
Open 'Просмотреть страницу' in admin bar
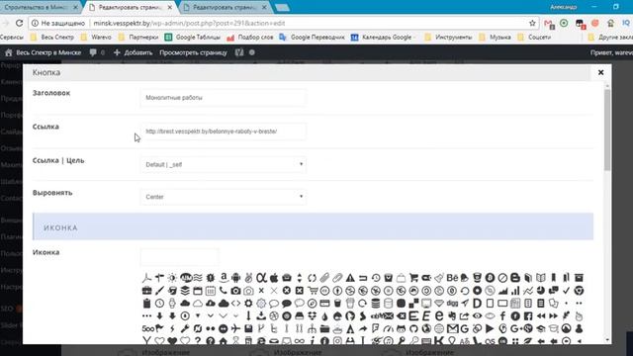tap(194, 52)
